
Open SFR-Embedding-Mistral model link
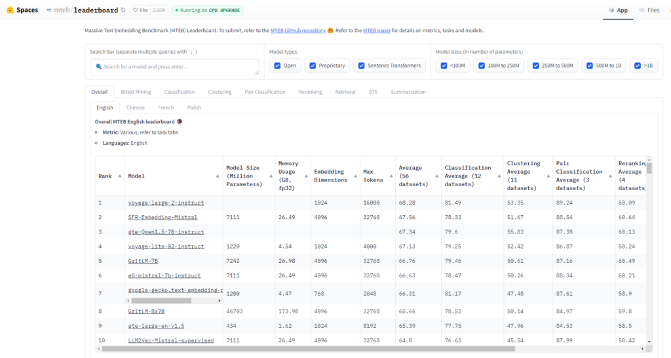(163, 217)
